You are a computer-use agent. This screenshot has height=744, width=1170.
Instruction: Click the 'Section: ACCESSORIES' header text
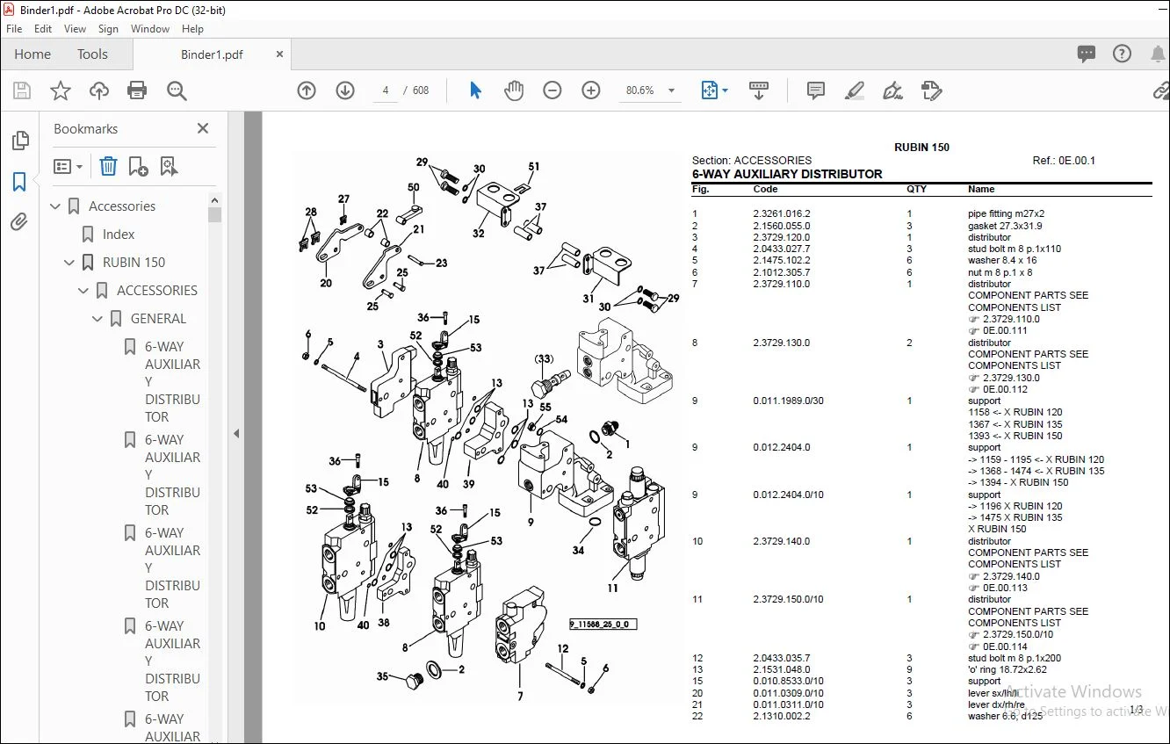click(x=752, y=161)
